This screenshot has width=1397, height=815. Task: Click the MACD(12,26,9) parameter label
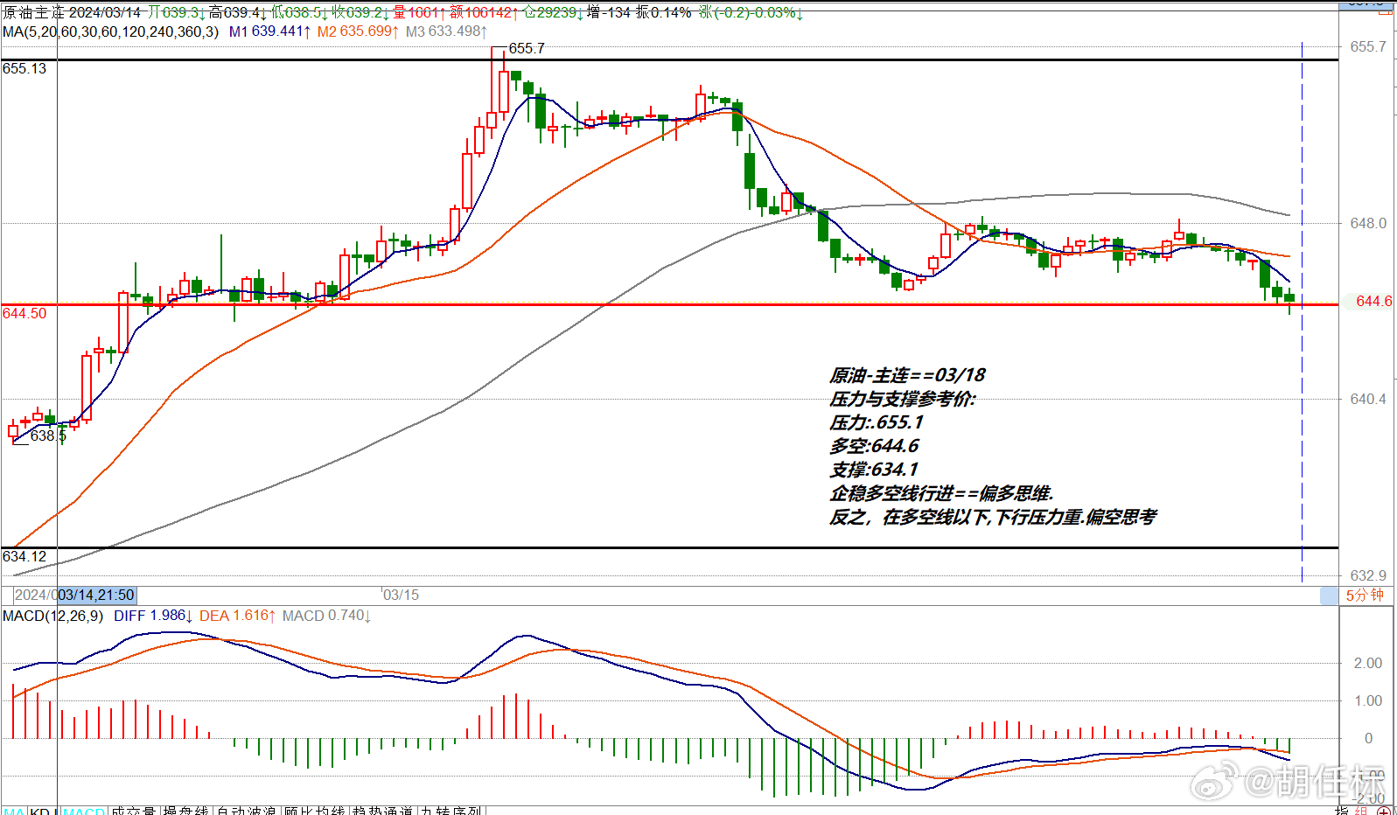(x=52, y=616)
